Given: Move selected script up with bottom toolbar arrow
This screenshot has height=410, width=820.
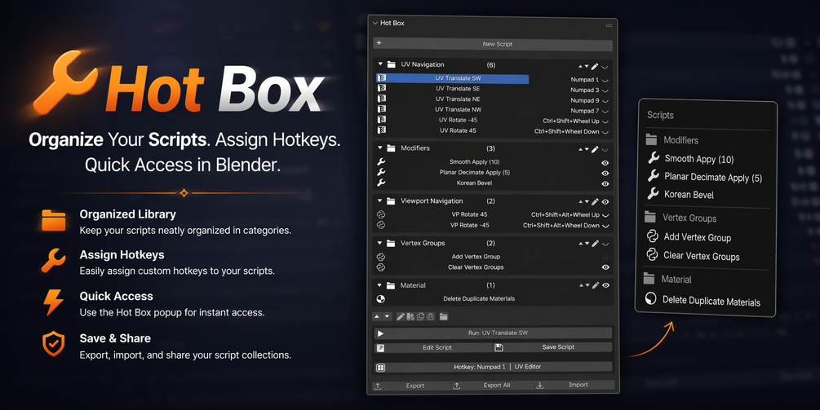Looking at the screenshot, I should pos(376,316).
